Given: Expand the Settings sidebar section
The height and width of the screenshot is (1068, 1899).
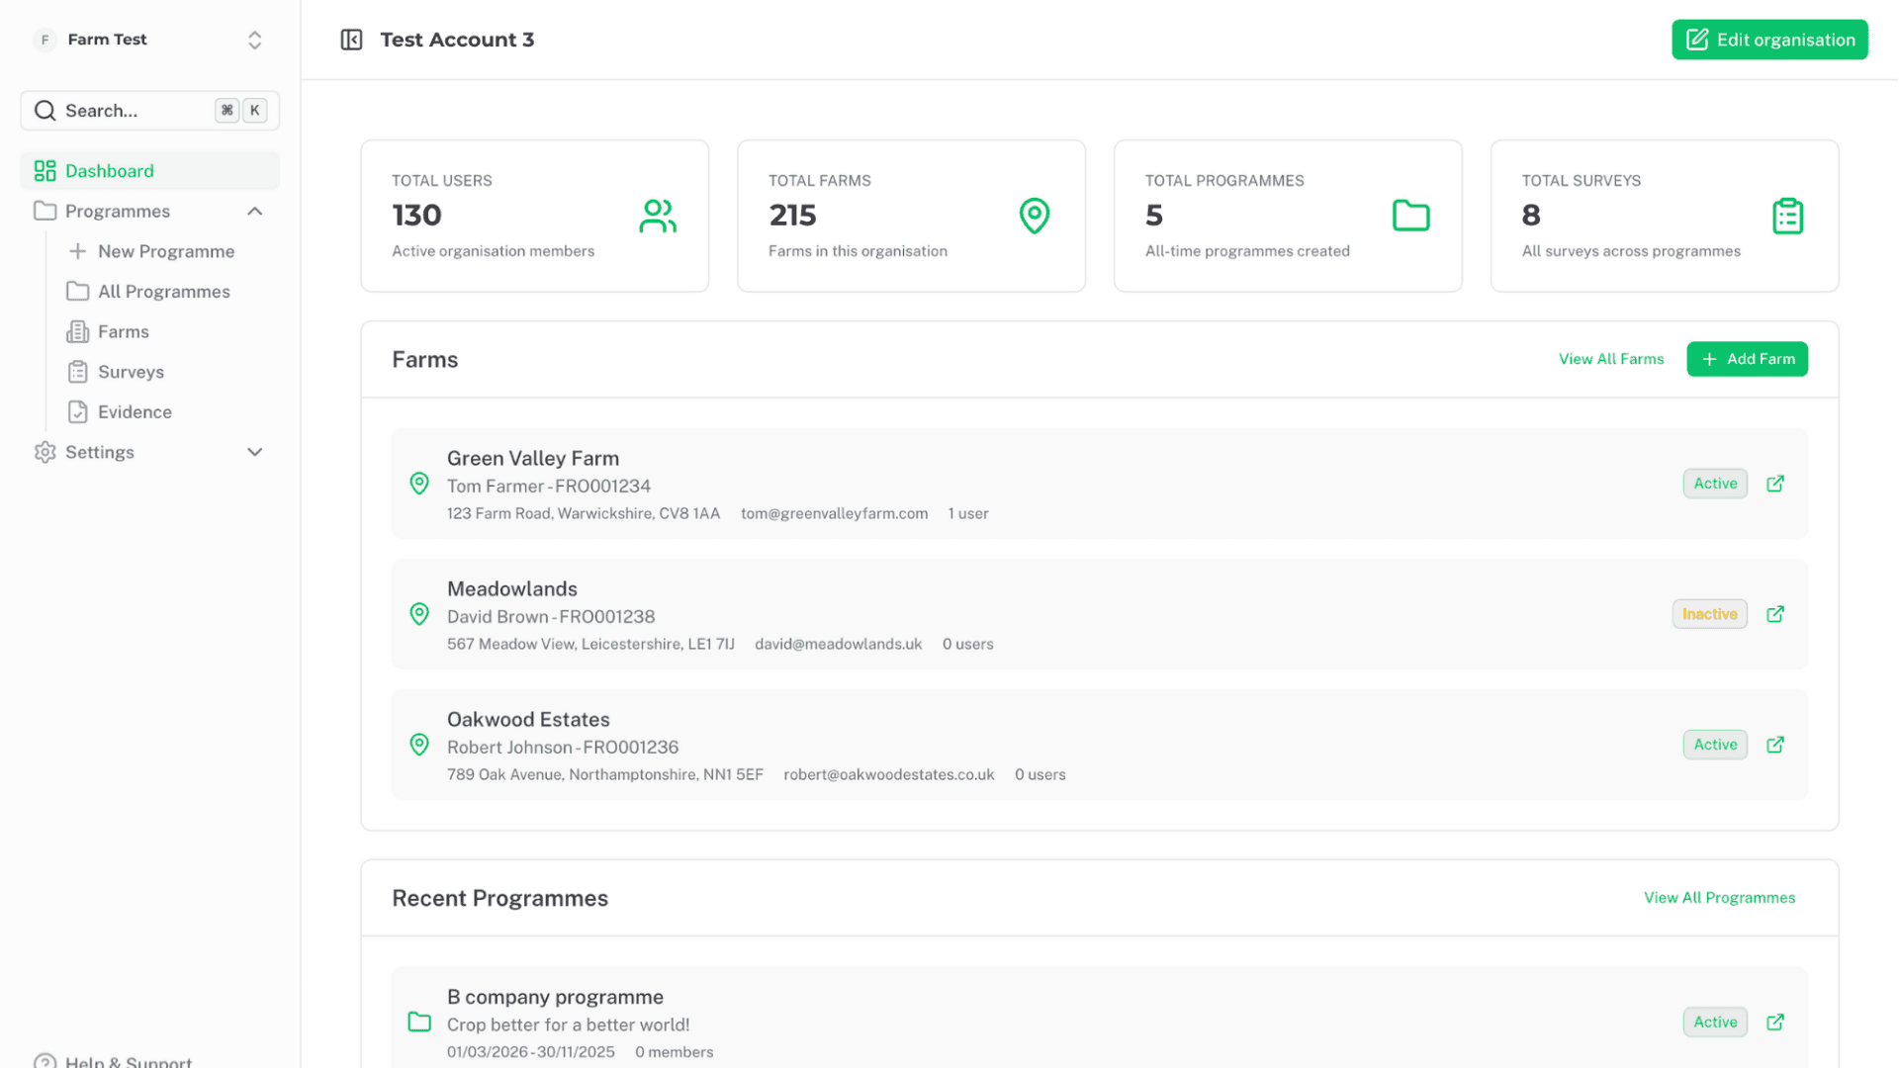Looking at the screenshot, I should tap(254, 452).
